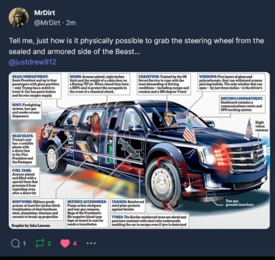Follow the @justdrew912 mention link
Image resolution: width=275 pixels, height=260 pixels.
(32, 62)
